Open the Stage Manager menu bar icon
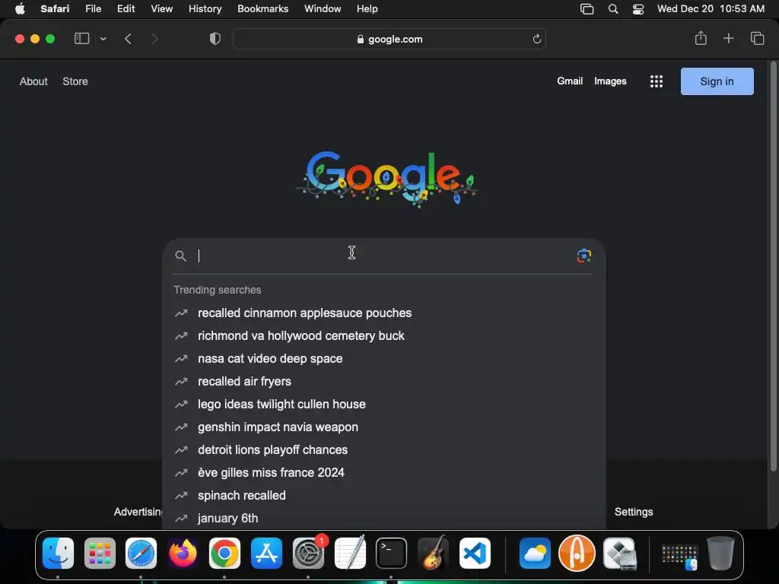This screenshot has width=779, height=584. coord(587,9)
